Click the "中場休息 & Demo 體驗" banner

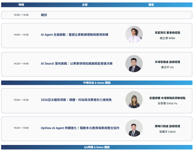tap(97, 83)
